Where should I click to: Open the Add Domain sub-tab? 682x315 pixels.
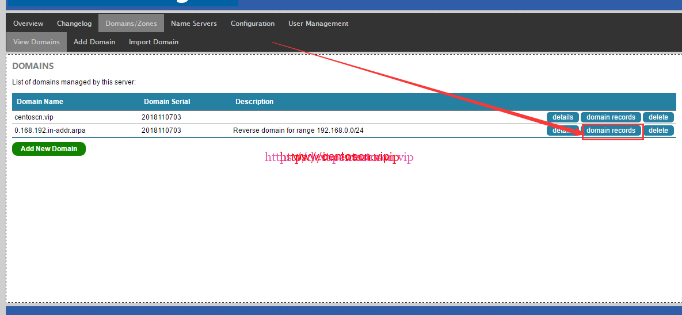[94, 42]
